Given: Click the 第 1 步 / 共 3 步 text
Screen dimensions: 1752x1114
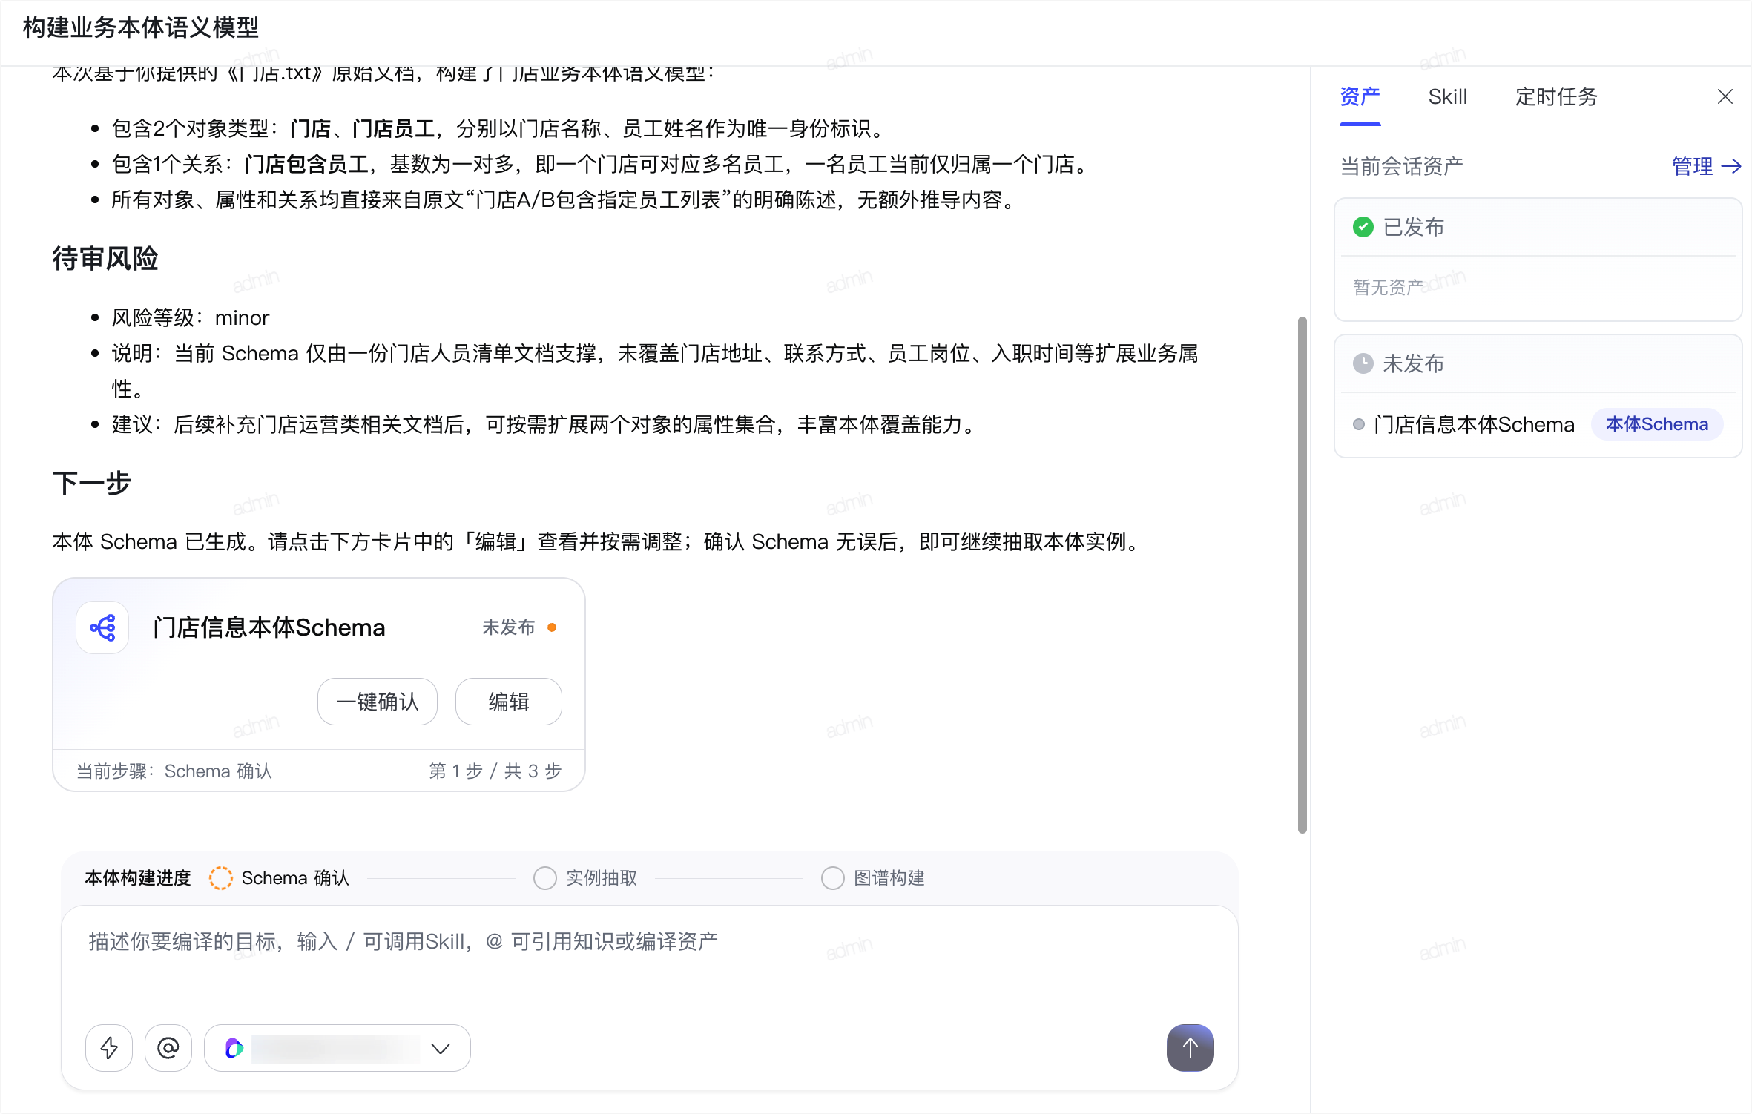Looking at the screenshot, I should (x=495, y=771).
